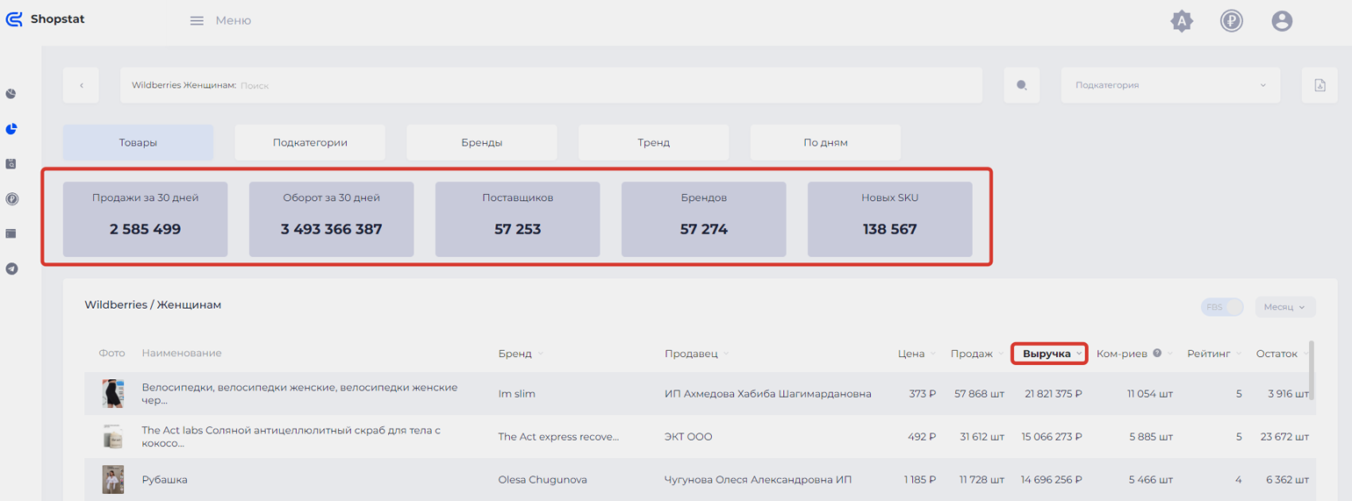This screenshot has height=501, width=1352.
Task: Click the export file icon button
Action: pyautogui.click(x=1320, y=85)
